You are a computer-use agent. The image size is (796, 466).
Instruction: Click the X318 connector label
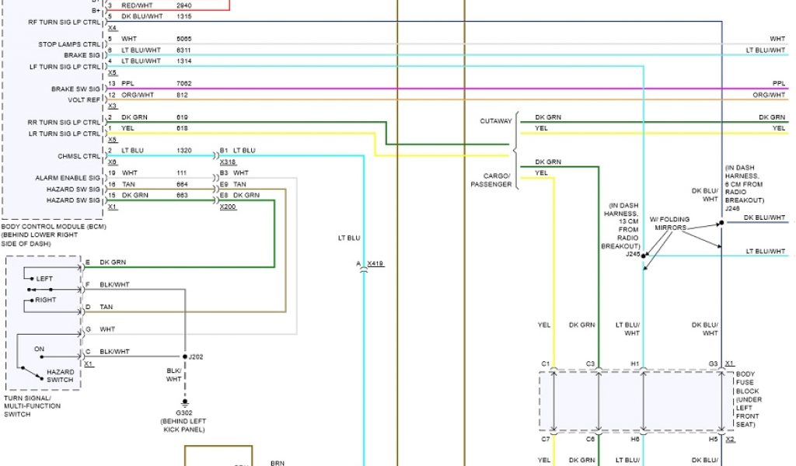click(x=228, y=162)
